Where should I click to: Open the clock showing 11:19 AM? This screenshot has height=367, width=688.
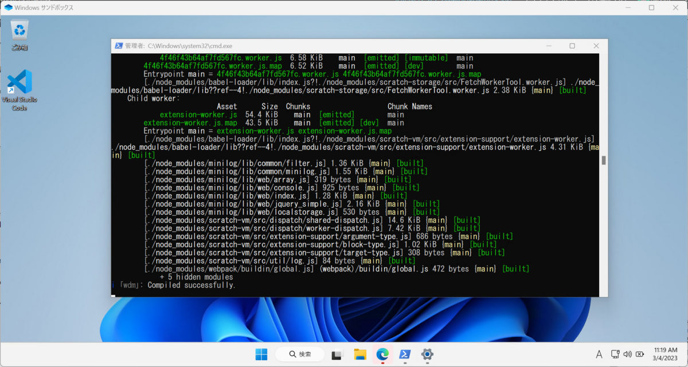(665, 354)
